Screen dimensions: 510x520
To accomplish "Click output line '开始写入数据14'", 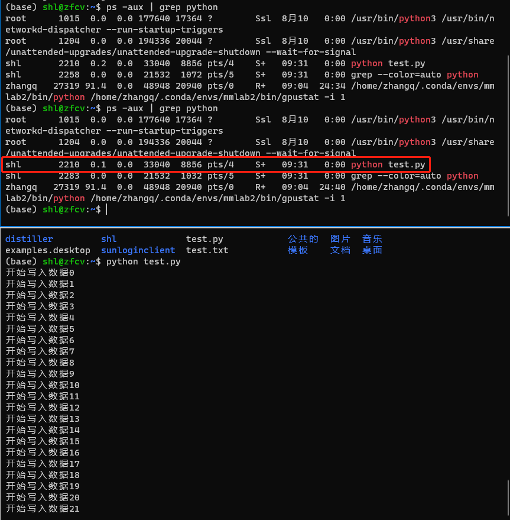I will pyautogui.click(x=43, y=430).
